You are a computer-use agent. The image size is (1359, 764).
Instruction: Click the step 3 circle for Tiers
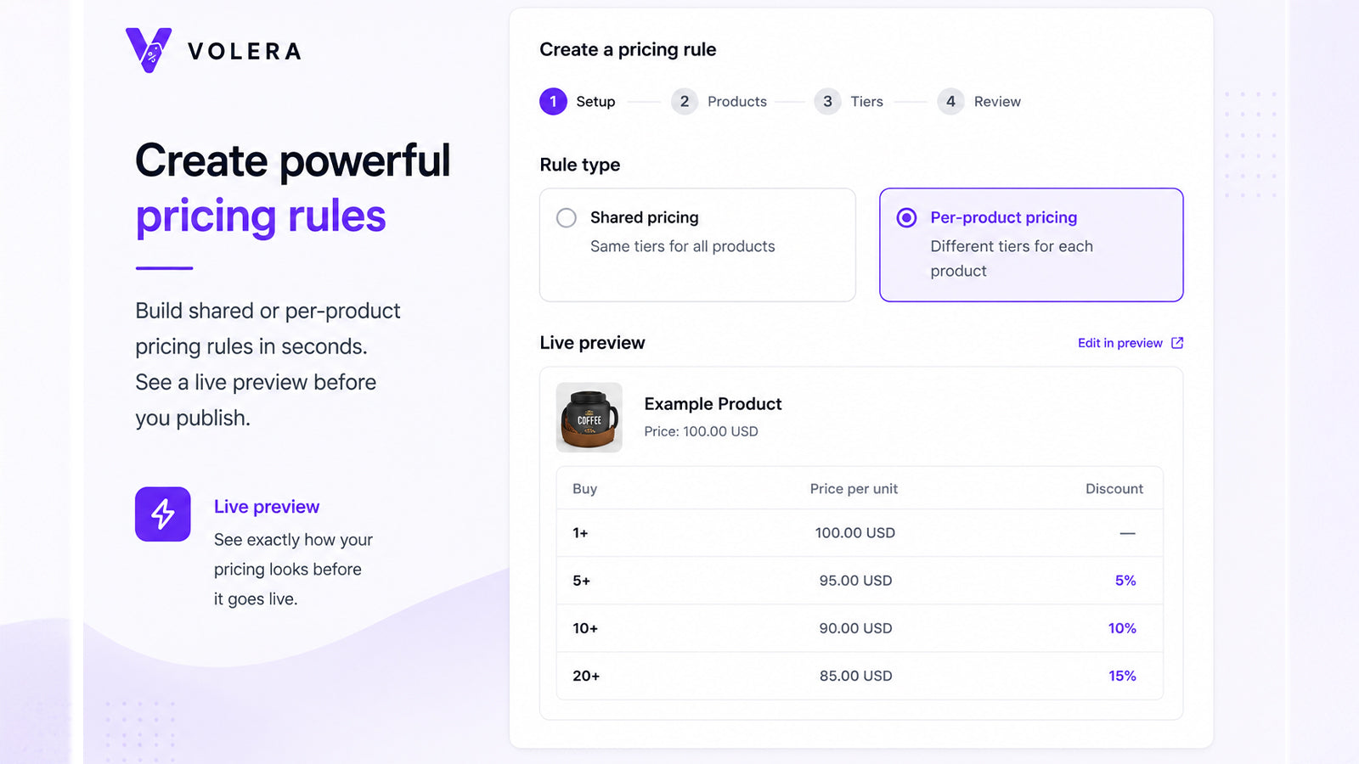827,101
